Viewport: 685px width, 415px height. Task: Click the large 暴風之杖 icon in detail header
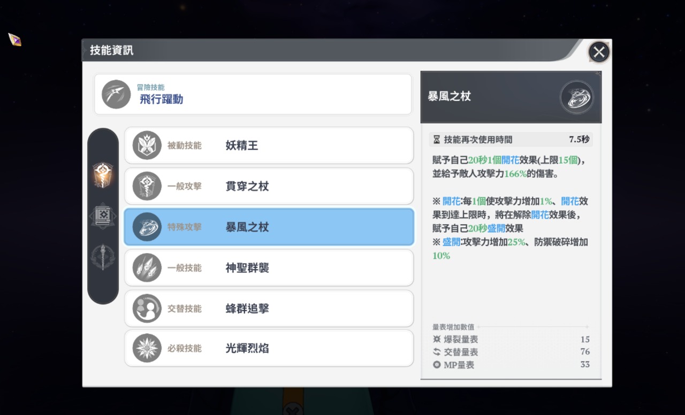click(x=576, y=97)
